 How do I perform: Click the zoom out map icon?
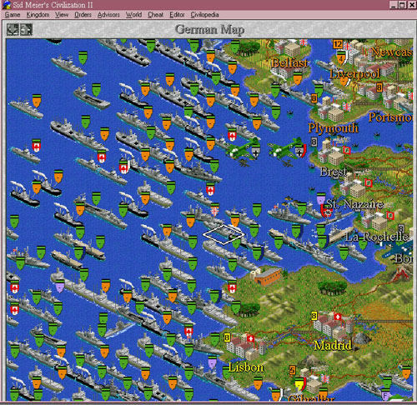coord(13,29)
